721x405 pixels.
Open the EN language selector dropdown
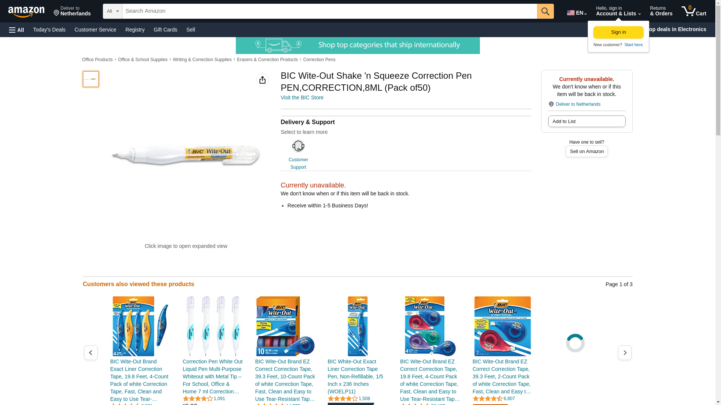(x=577, y=13)
